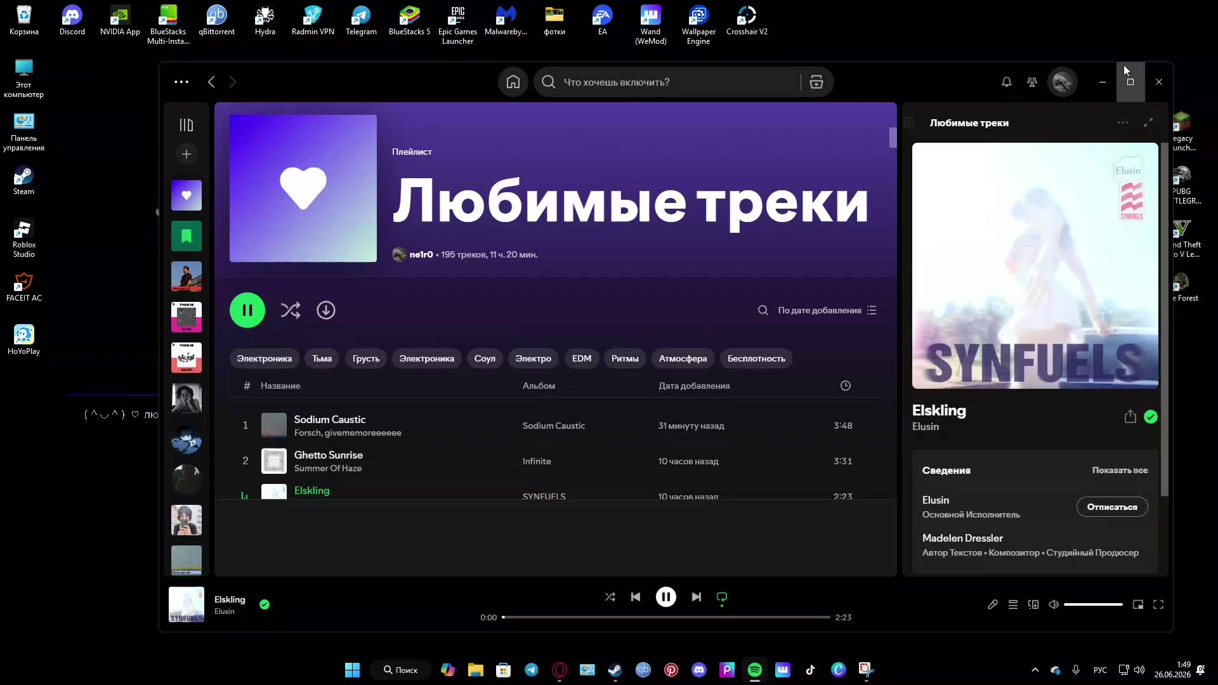Toggle the liked checkmark in the bottom player bar
This screenshot has height=685, width=1218.
pyautogui.click(x=265, y=604)
